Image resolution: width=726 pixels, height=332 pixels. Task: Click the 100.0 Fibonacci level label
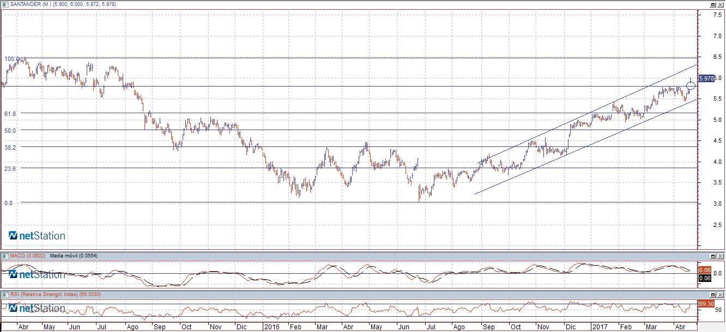11,58
